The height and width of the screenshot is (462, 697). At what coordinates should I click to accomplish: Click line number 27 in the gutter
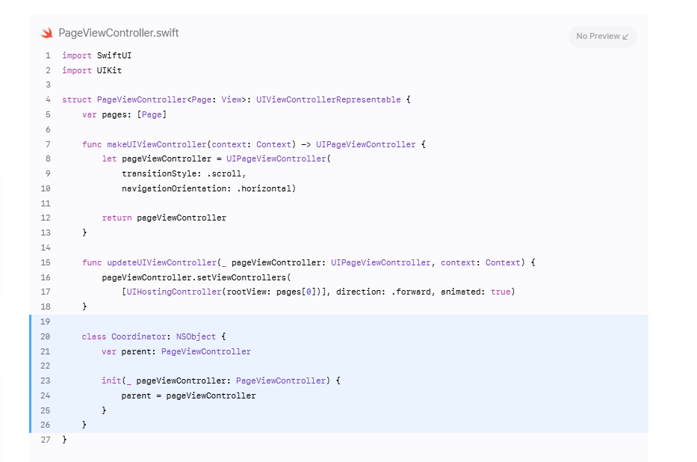[46, 440]
